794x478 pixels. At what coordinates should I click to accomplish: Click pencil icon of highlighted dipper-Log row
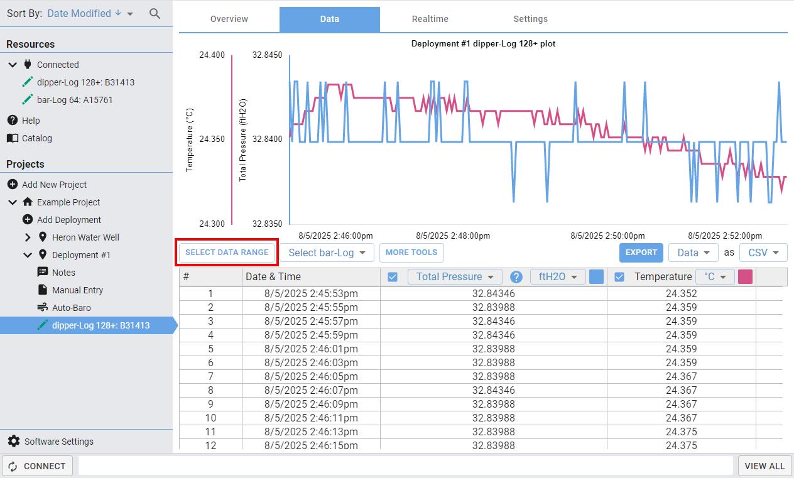pos(42,325)
